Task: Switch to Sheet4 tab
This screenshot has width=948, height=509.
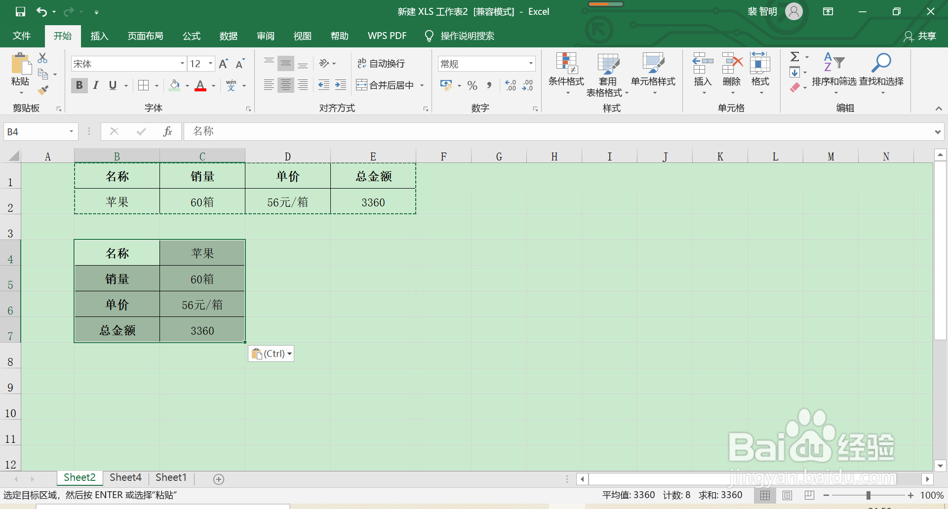Action: click(x=125, y=477)
